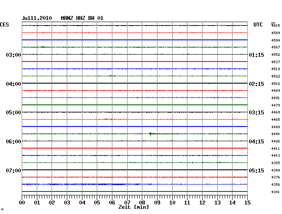Click the station name MANZ HHZ BW 01
The image size is (282, 214).
click(82, 18)
